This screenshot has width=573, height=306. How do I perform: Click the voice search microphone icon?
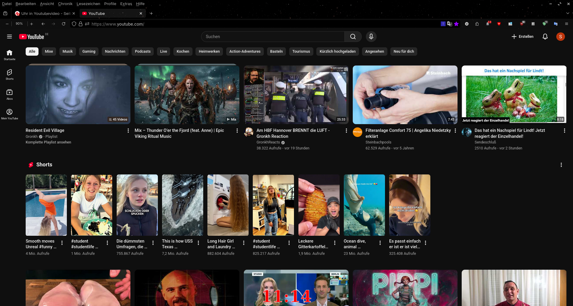point(371,37)
